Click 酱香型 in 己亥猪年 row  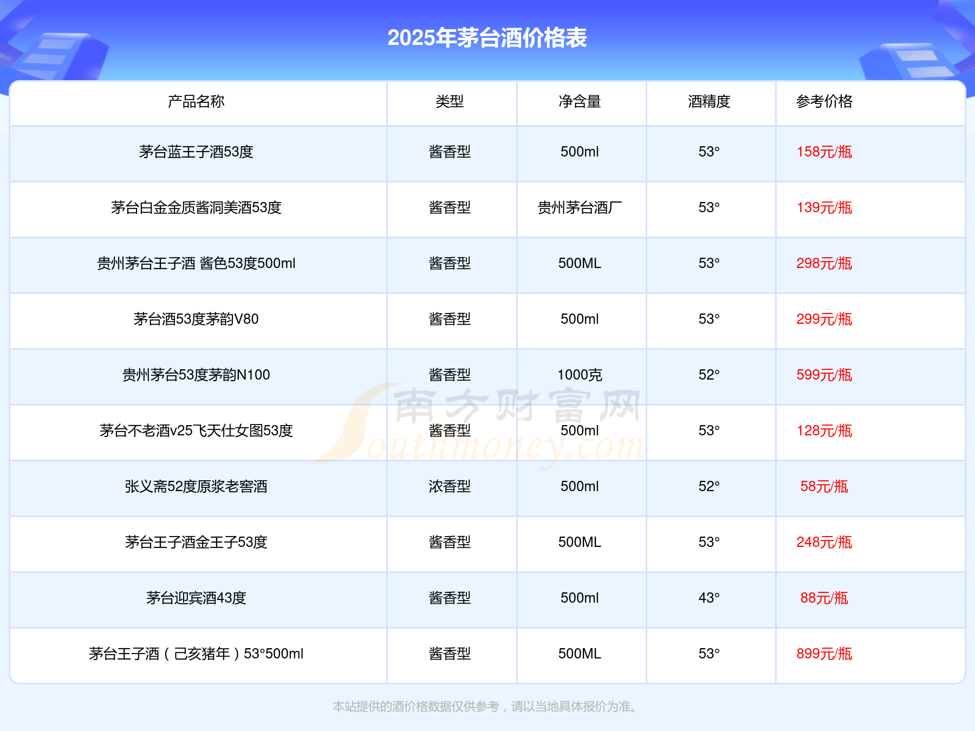pos(450,654)
